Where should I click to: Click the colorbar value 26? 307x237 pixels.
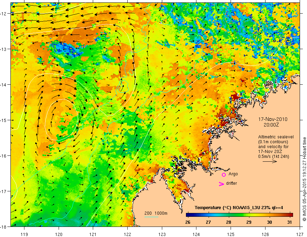pyautogui.click(x=188, y=222)
